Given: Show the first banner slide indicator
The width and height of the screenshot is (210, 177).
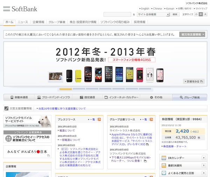Looking at the screenshot, I should (66, 89).
